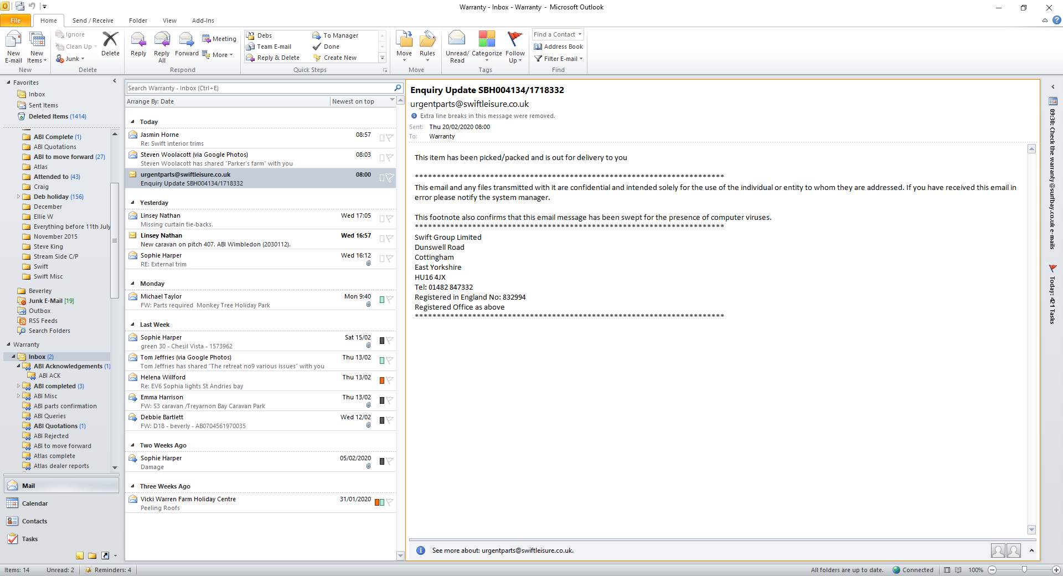
Task: Open the Mail module
Action: (x=61, y=486)
